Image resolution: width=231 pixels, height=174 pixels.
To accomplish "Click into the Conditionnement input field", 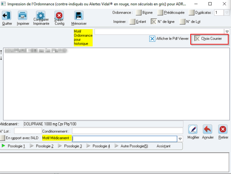I will (x=128, y=131).
